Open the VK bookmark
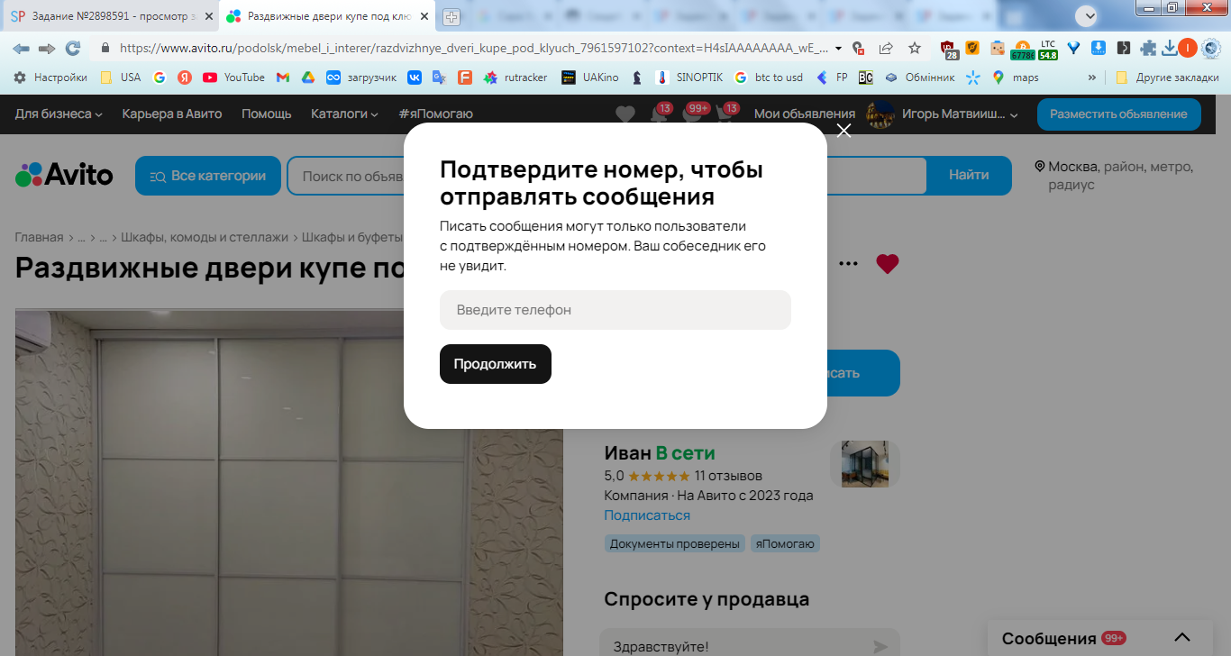 pos(415,77)
